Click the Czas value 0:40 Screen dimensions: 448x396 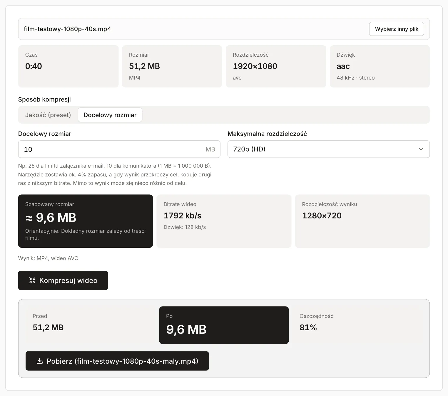point(34,66)
